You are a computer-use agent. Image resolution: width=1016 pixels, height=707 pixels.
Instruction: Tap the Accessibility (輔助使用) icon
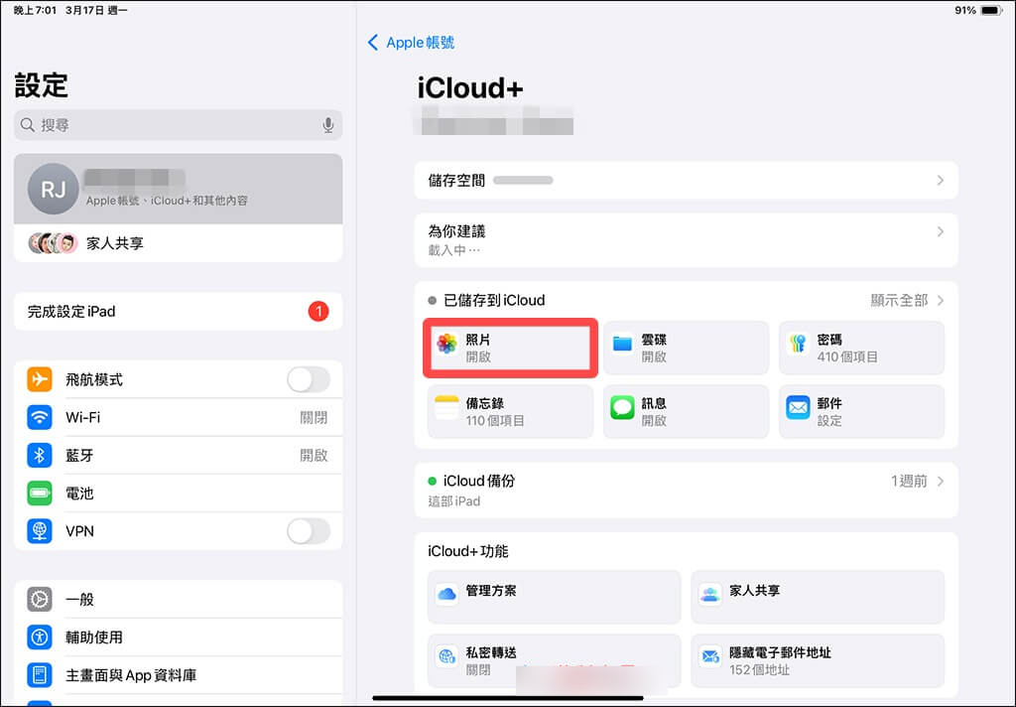tap(40, 636)
